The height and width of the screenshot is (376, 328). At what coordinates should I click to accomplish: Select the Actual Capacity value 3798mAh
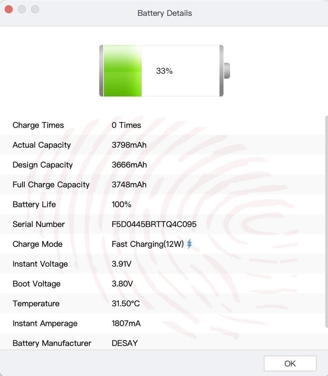(x=129, y=145)
